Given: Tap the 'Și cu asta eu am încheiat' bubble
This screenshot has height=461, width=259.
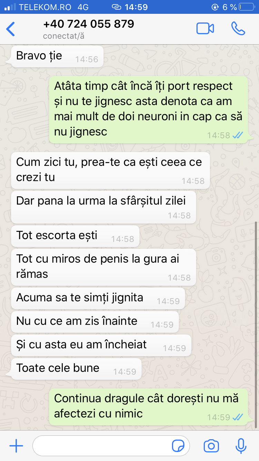Looking at the screenshot, I should tap(101, 345).
